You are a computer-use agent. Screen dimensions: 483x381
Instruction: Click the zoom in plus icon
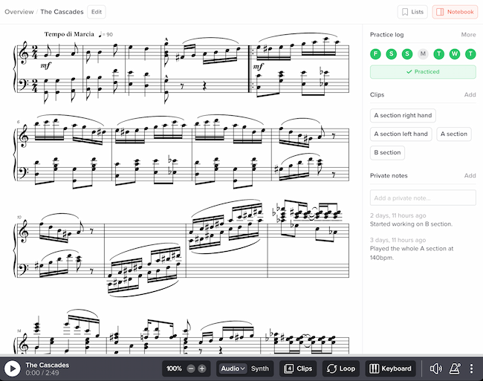201,368
